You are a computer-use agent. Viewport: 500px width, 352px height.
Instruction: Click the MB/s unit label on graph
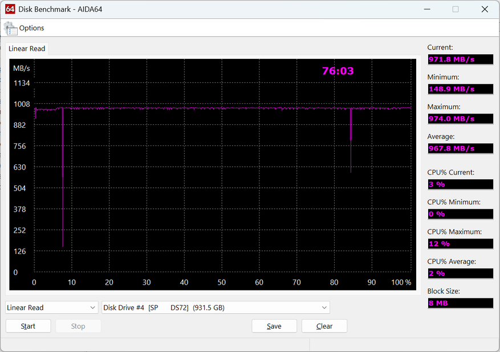coord(21,68)
